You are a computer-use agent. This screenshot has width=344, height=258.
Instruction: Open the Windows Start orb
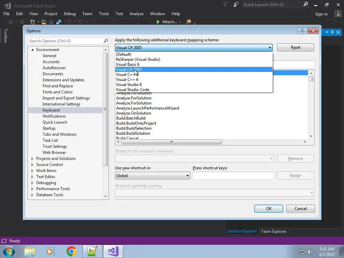[9, 251]
